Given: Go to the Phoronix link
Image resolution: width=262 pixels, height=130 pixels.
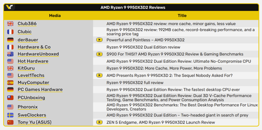Looking at the screenshot, I should [x=28, y=107].
